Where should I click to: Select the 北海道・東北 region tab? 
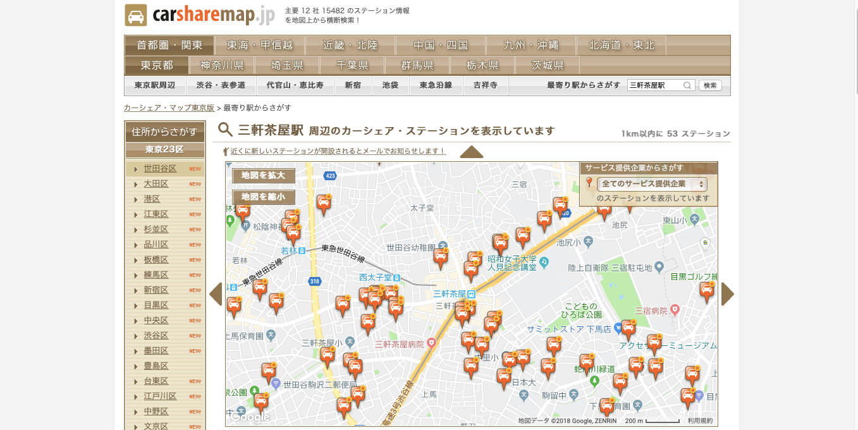pos(622,46)
